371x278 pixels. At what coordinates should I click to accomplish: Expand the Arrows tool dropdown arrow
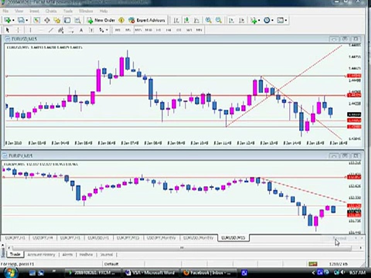coord(107,30)
